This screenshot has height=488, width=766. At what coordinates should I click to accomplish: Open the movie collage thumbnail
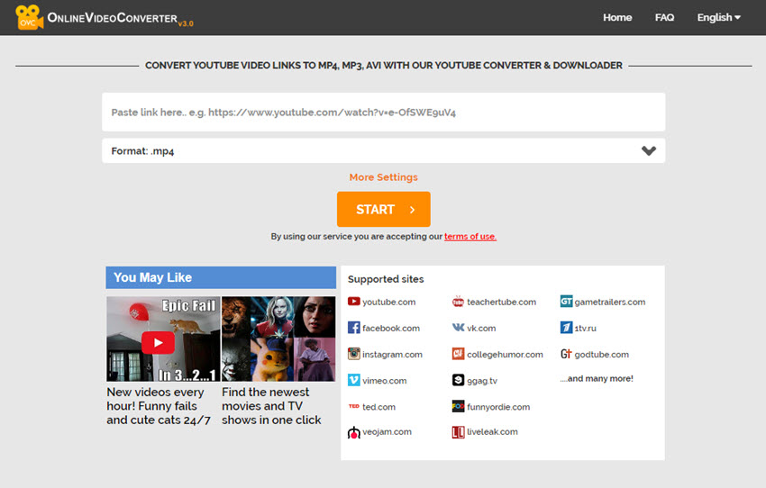(278, 339)
